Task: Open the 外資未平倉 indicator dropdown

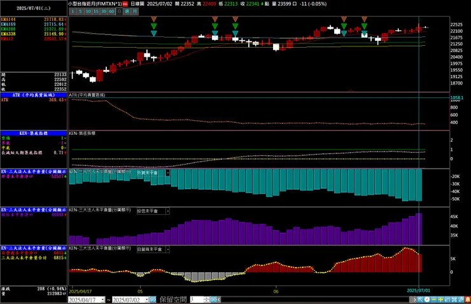Action: pyautogui.click(x=167, y=173)
